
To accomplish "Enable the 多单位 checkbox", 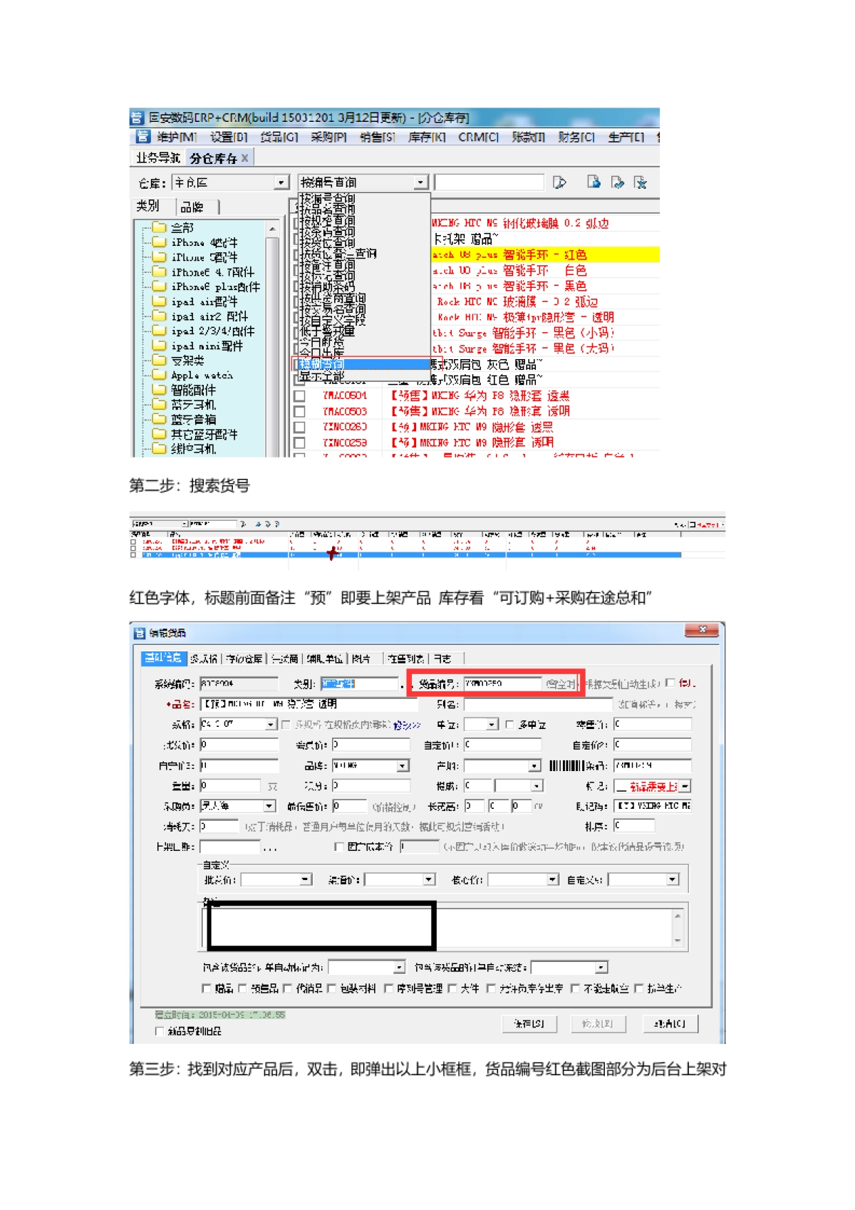I will tap(509, 725).
